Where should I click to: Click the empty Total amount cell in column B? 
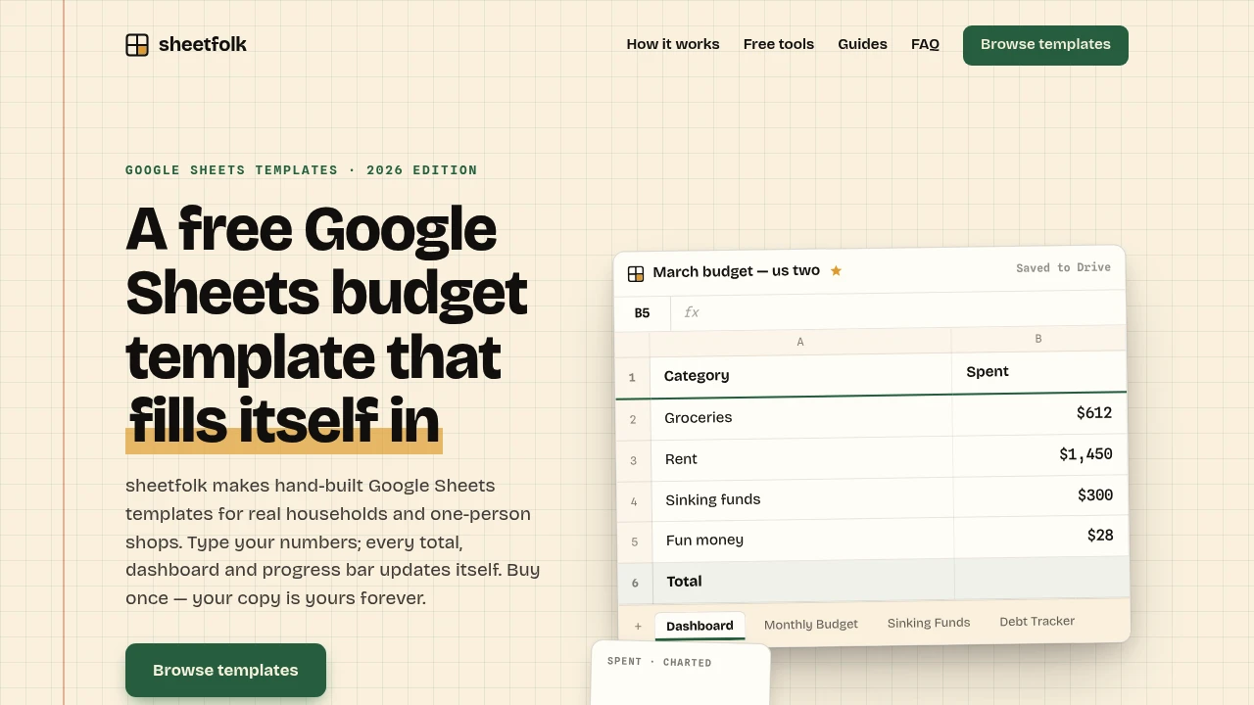1042,578
